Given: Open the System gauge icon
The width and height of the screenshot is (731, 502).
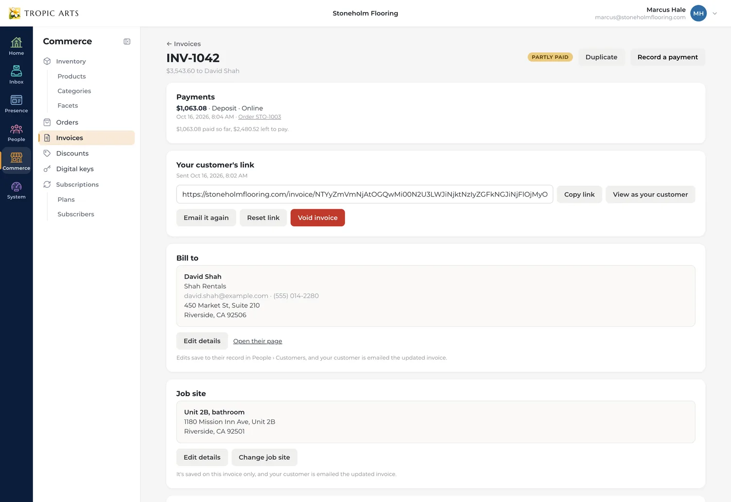Looking at the screenshot, I should coord(16,186).
